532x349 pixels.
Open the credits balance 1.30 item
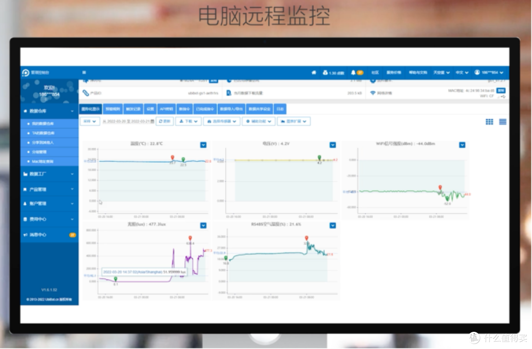[333, 73]
